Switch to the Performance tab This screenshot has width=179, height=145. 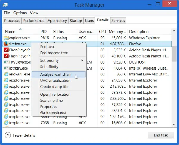[x=34, y=21]
